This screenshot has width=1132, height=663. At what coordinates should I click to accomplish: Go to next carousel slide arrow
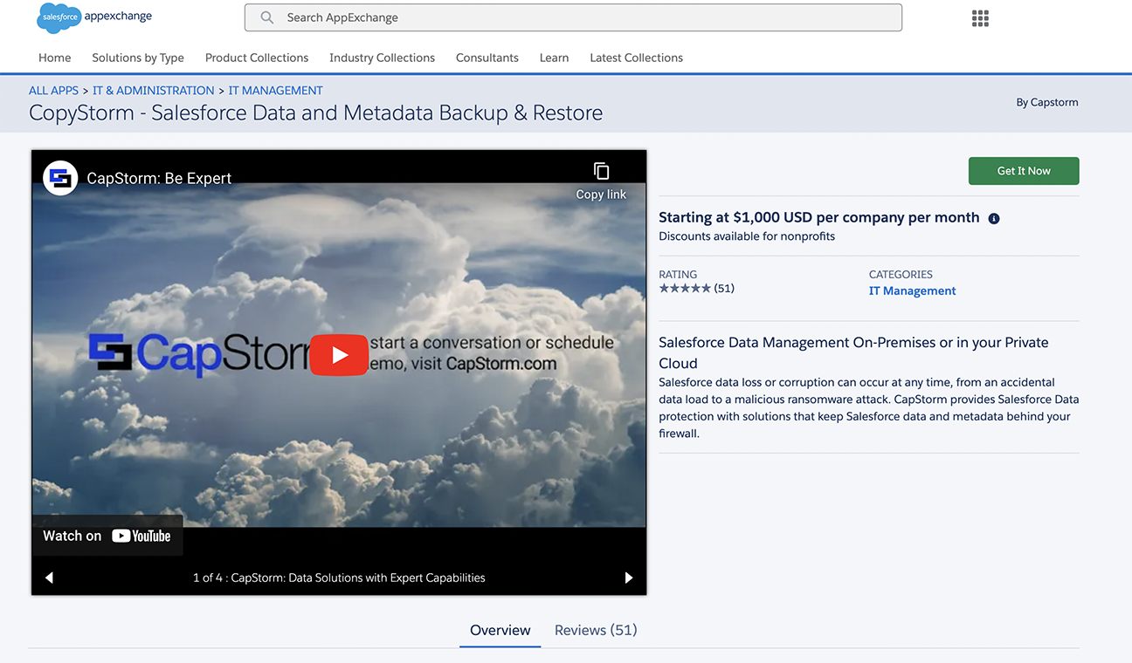[x=629, y=578]
